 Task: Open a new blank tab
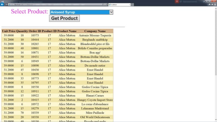133,4
